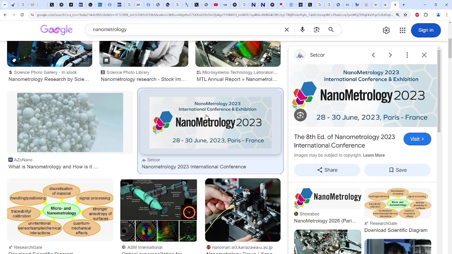The image size is (452, 254).
Task: Open 'Nanometrology research - Stock Im...' caption
Action: (143, 79)
